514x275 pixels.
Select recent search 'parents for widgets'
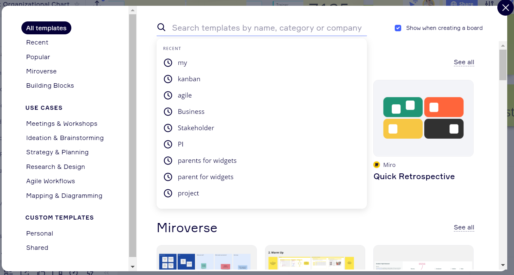207,161
